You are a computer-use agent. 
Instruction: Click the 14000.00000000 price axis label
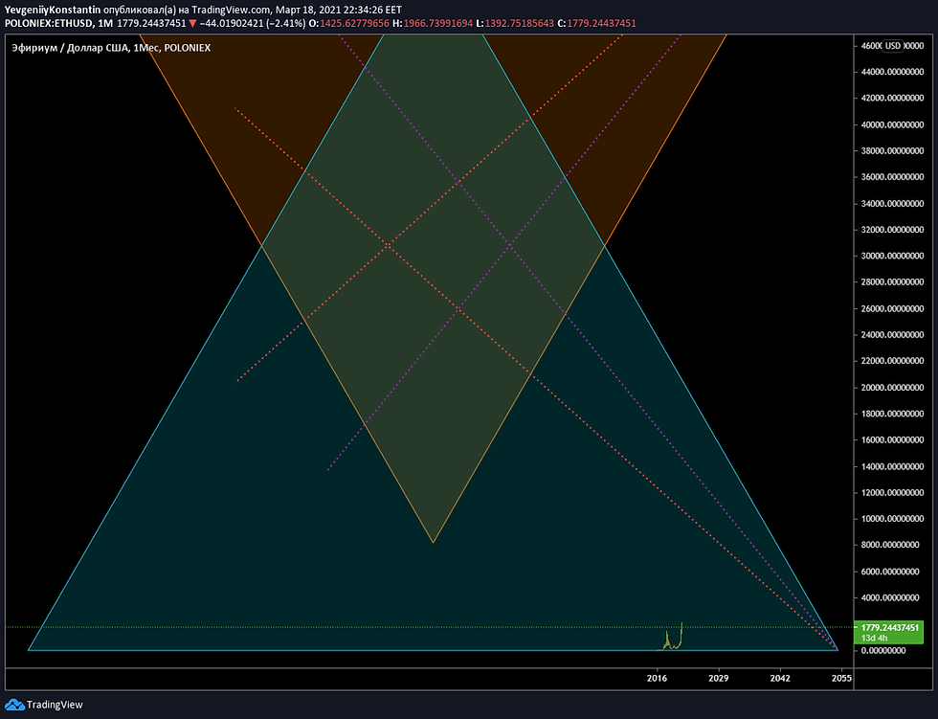coord(892,466)
